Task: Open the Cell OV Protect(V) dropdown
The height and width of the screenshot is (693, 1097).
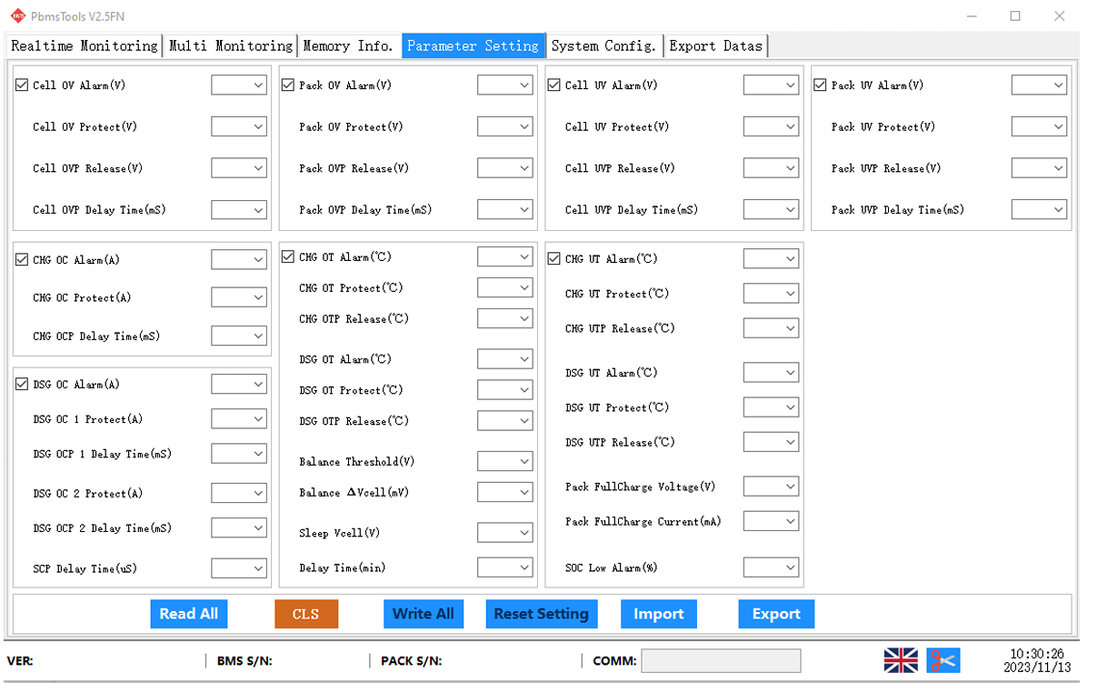Action: point(239,126)
